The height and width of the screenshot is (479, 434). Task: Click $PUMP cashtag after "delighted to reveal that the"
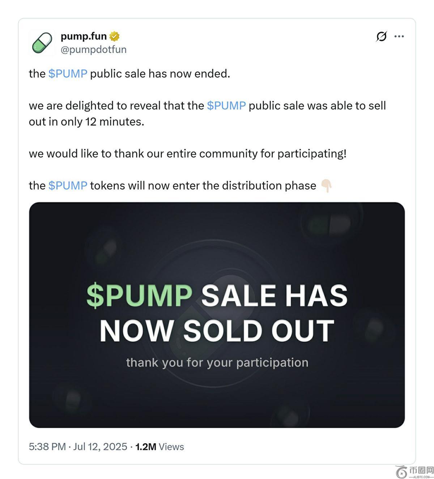point(226,105)
